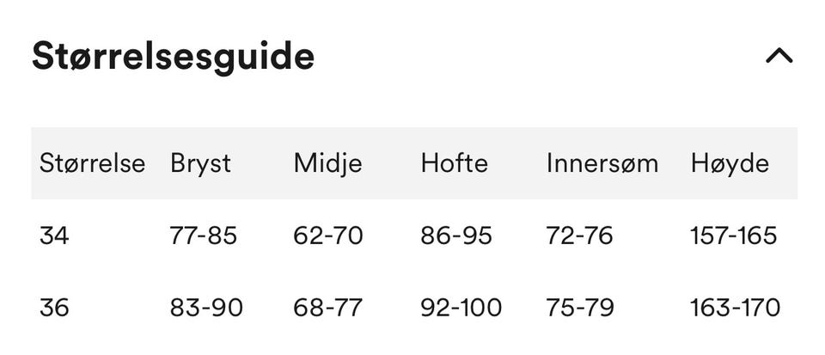
Task: Click the 77-85 bryst value
Action: pos(203,236)
